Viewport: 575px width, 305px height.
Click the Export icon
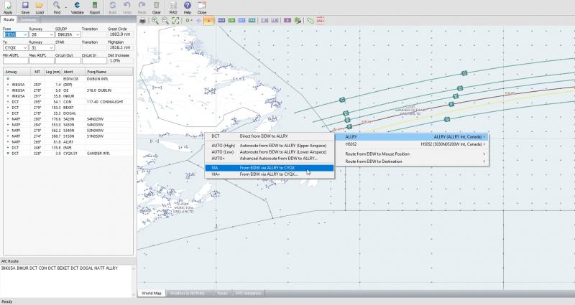coord(95,7)
